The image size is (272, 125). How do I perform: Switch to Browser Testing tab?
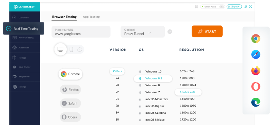[64, 17]
